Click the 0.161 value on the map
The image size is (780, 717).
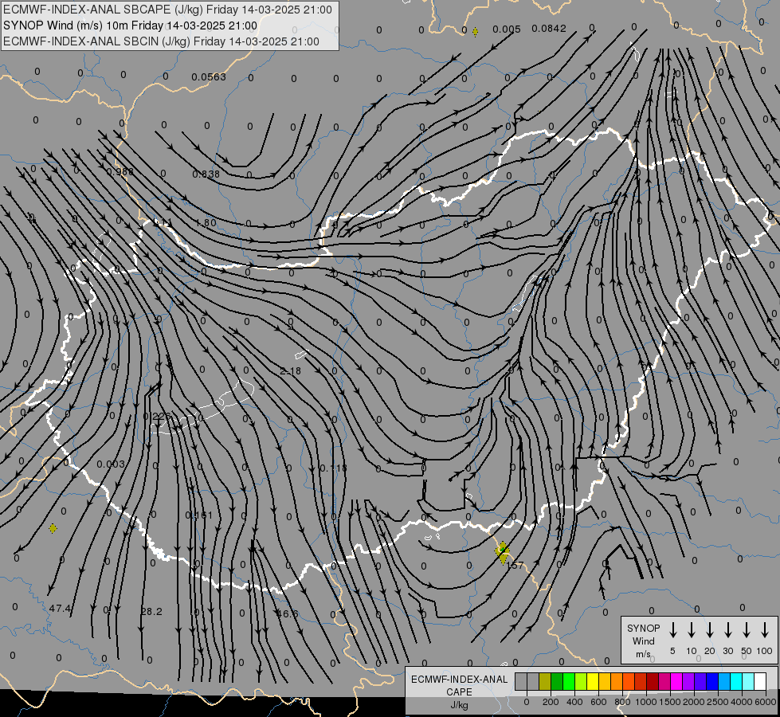click(x=198, y=515)
